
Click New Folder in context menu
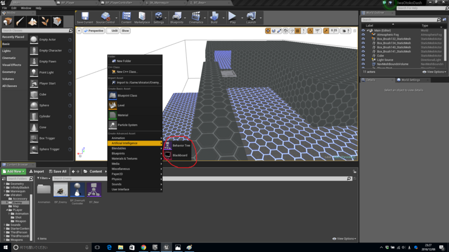[x=135, y=61]
